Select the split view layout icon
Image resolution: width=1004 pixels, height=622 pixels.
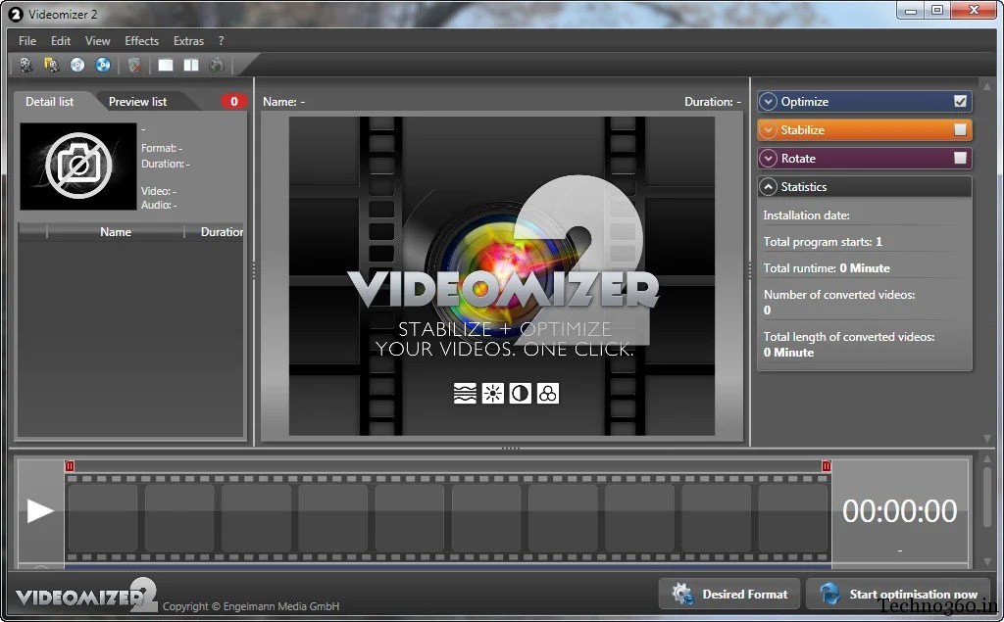[191, 65]
